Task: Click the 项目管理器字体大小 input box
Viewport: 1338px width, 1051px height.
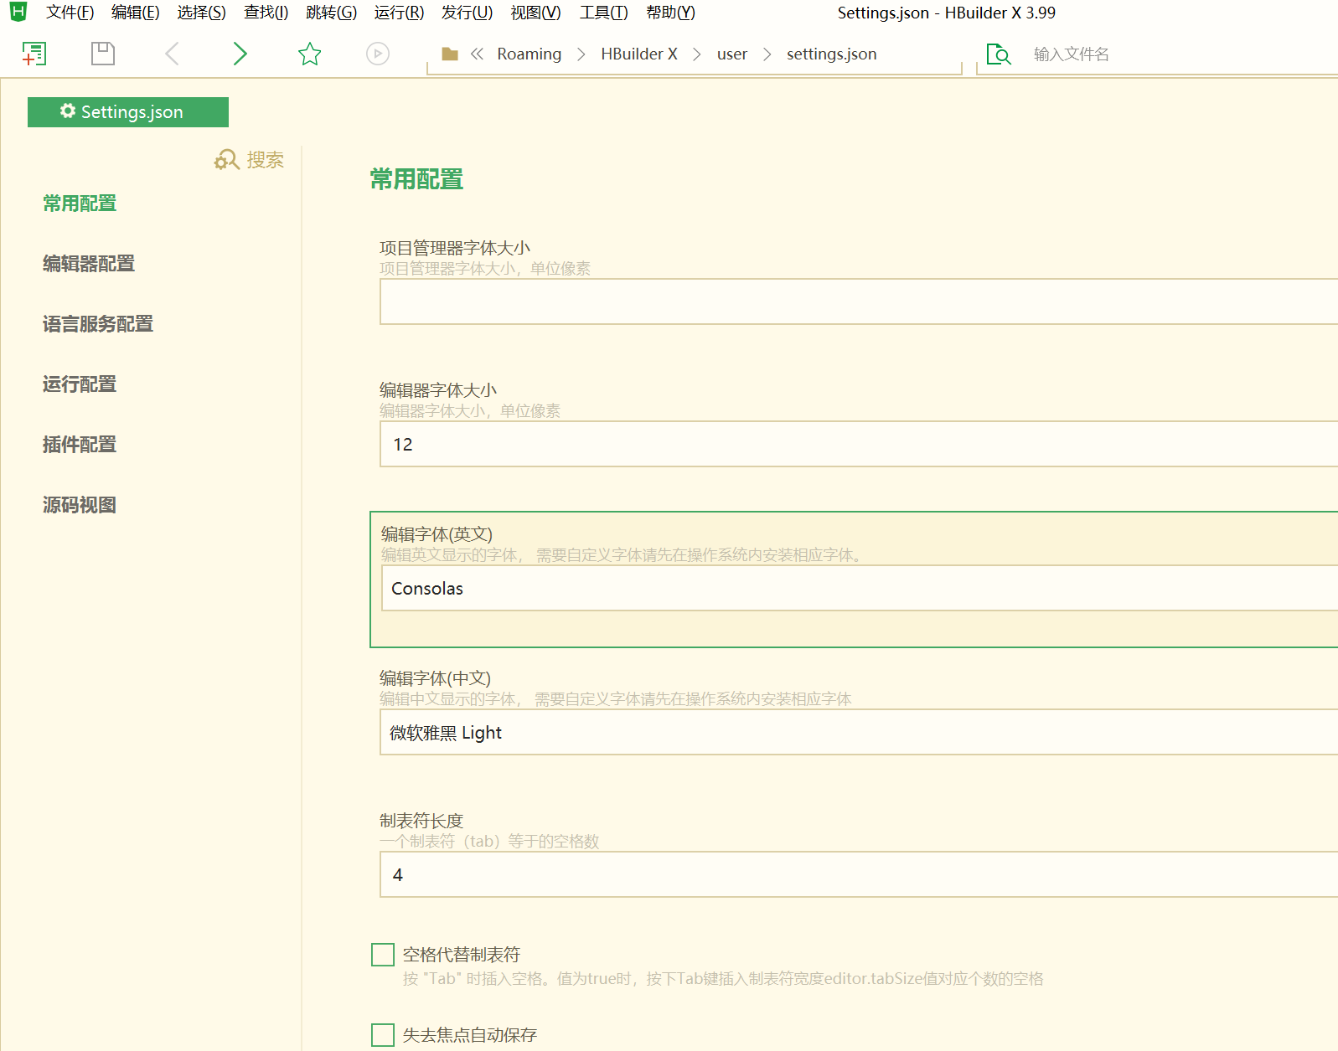Action: click(859, 301)
